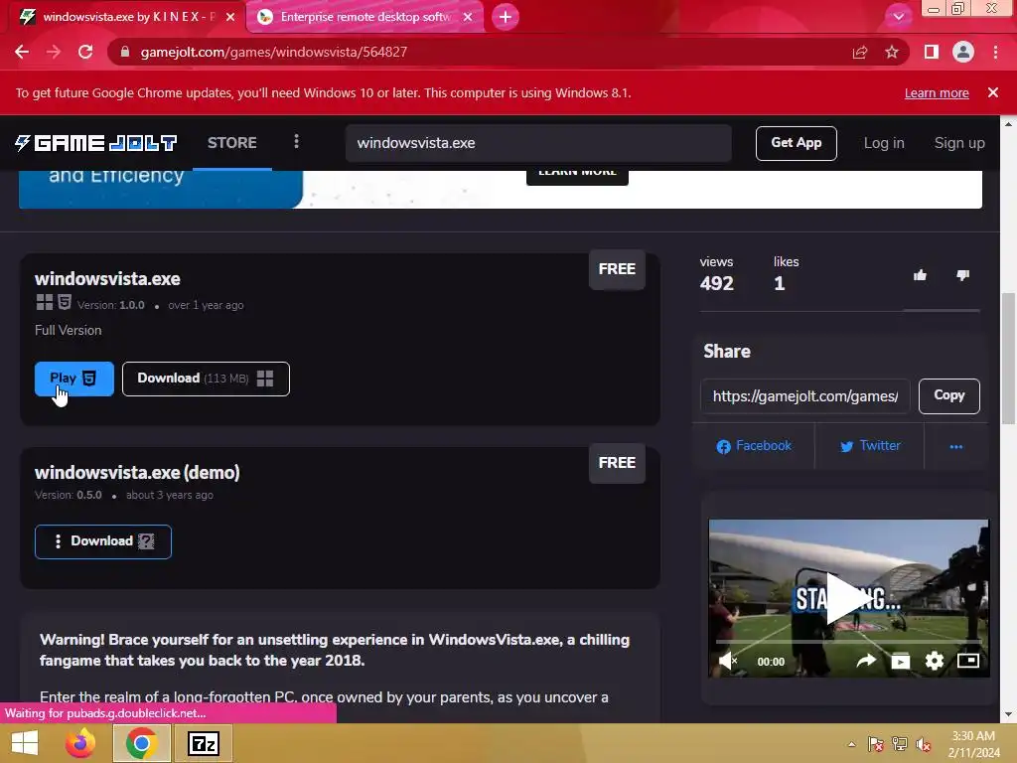Click the LEARN MORE ad banner button

pyautogui.click(x=577, y=176)
